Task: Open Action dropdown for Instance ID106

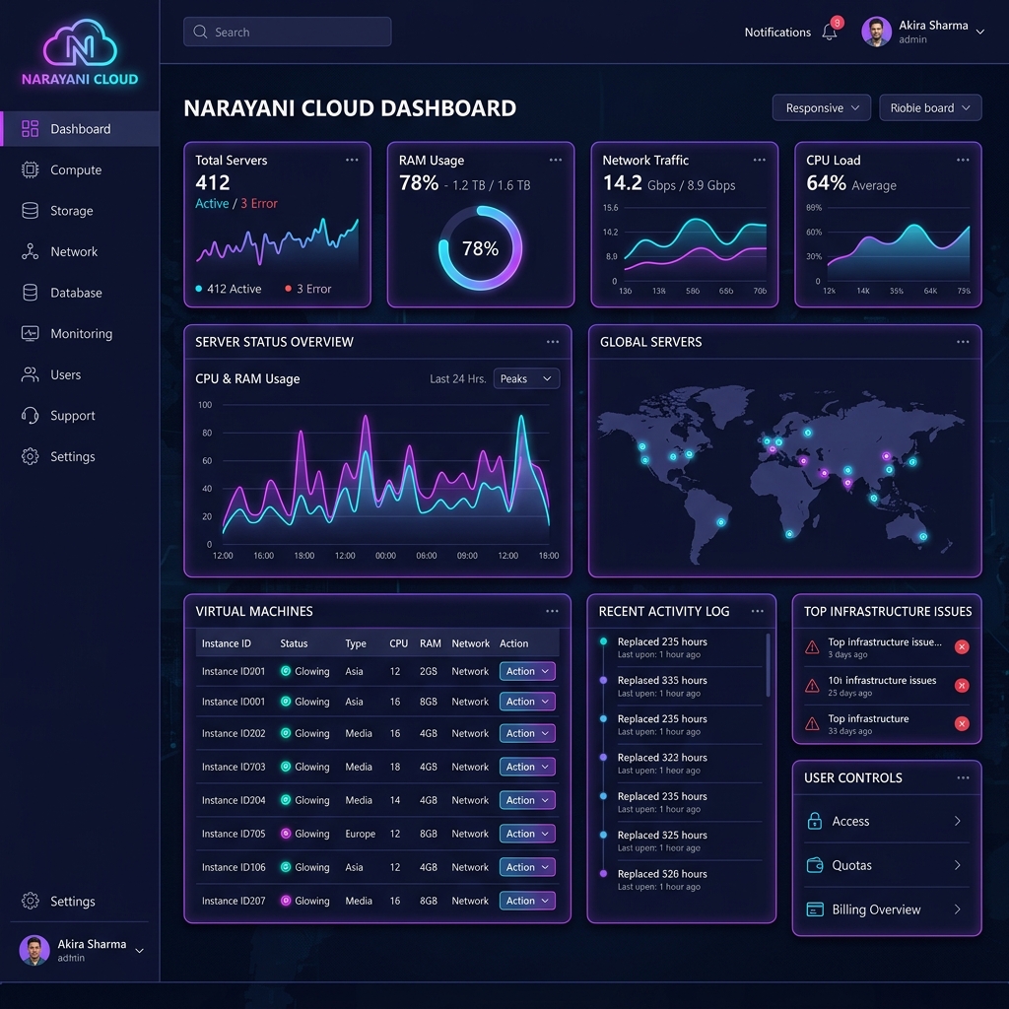Action: [x=527, y=867]
